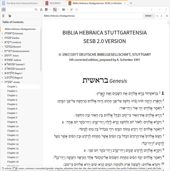Click the text comparison wavy icon

pyautogui.click(x=77, y=10)
